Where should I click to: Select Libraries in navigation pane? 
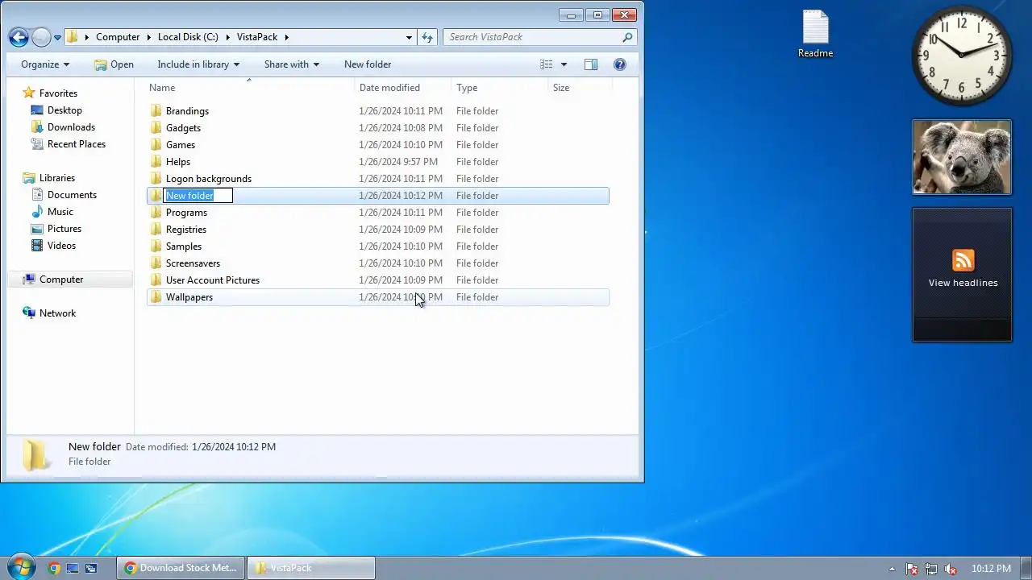pos(57,178)
